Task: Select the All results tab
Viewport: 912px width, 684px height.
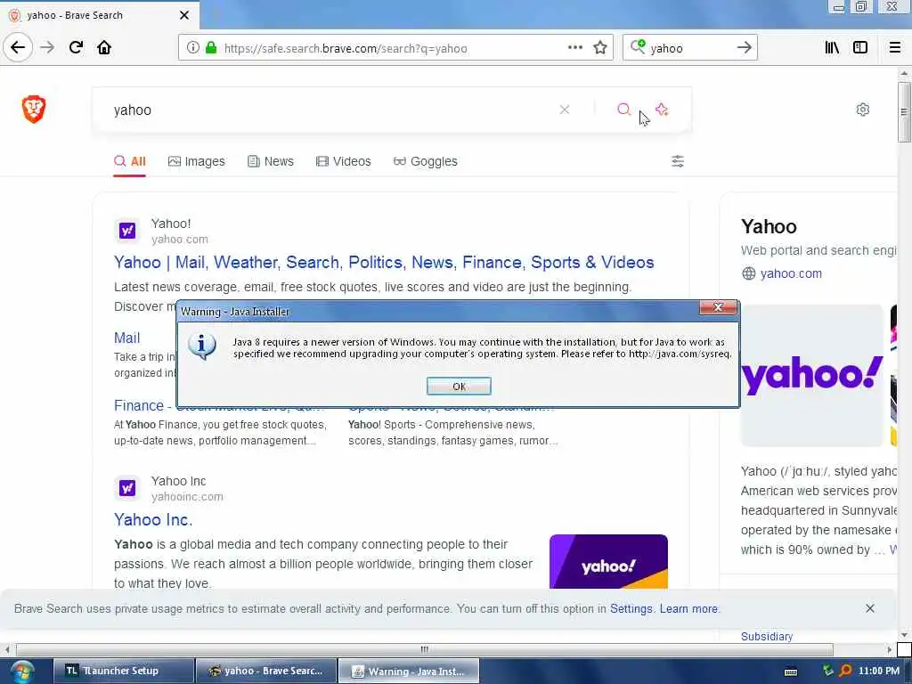Action: tap(130, 161)
